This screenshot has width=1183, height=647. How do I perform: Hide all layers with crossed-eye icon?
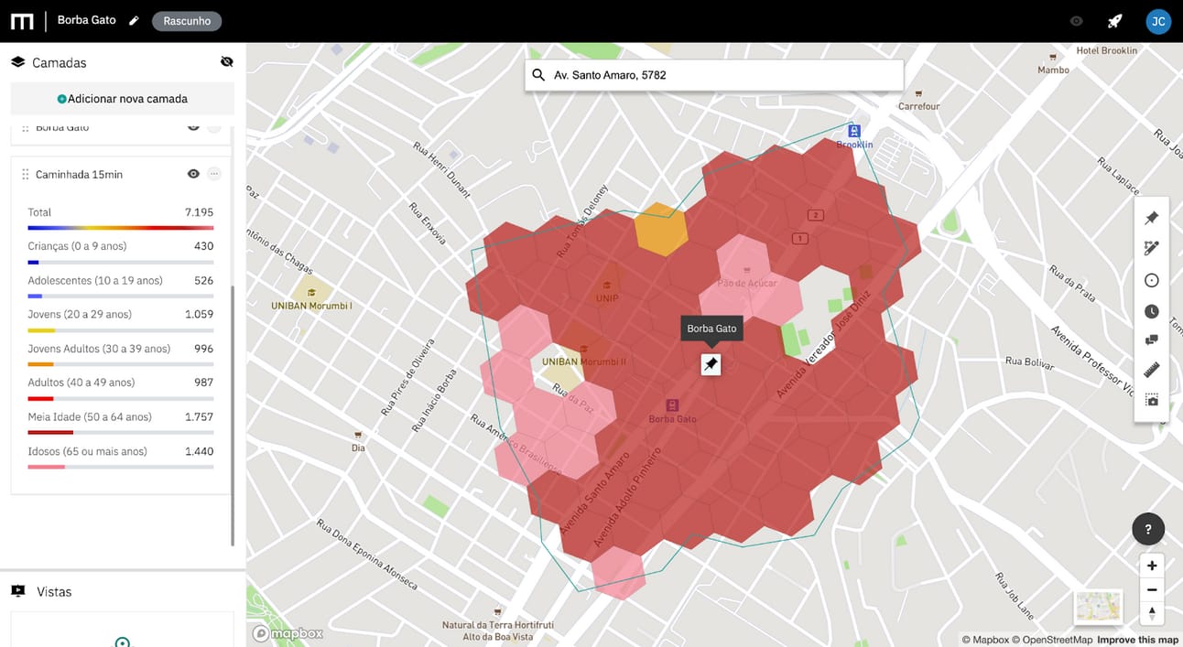pyautogui.click(x=227, y=62)
